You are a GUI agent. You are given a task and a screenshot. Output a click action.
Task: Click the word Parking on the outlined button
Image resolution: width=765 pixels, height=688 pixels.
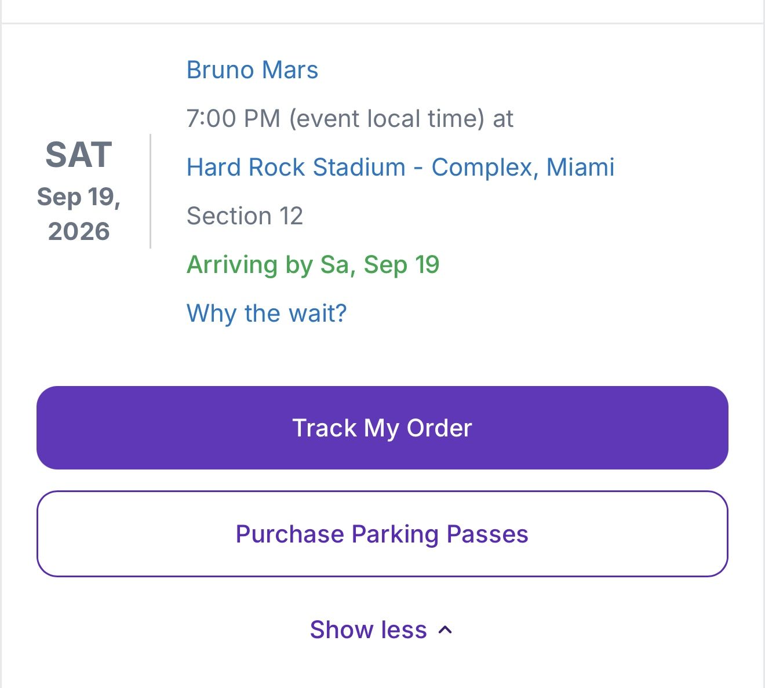(x=395, y=534)
